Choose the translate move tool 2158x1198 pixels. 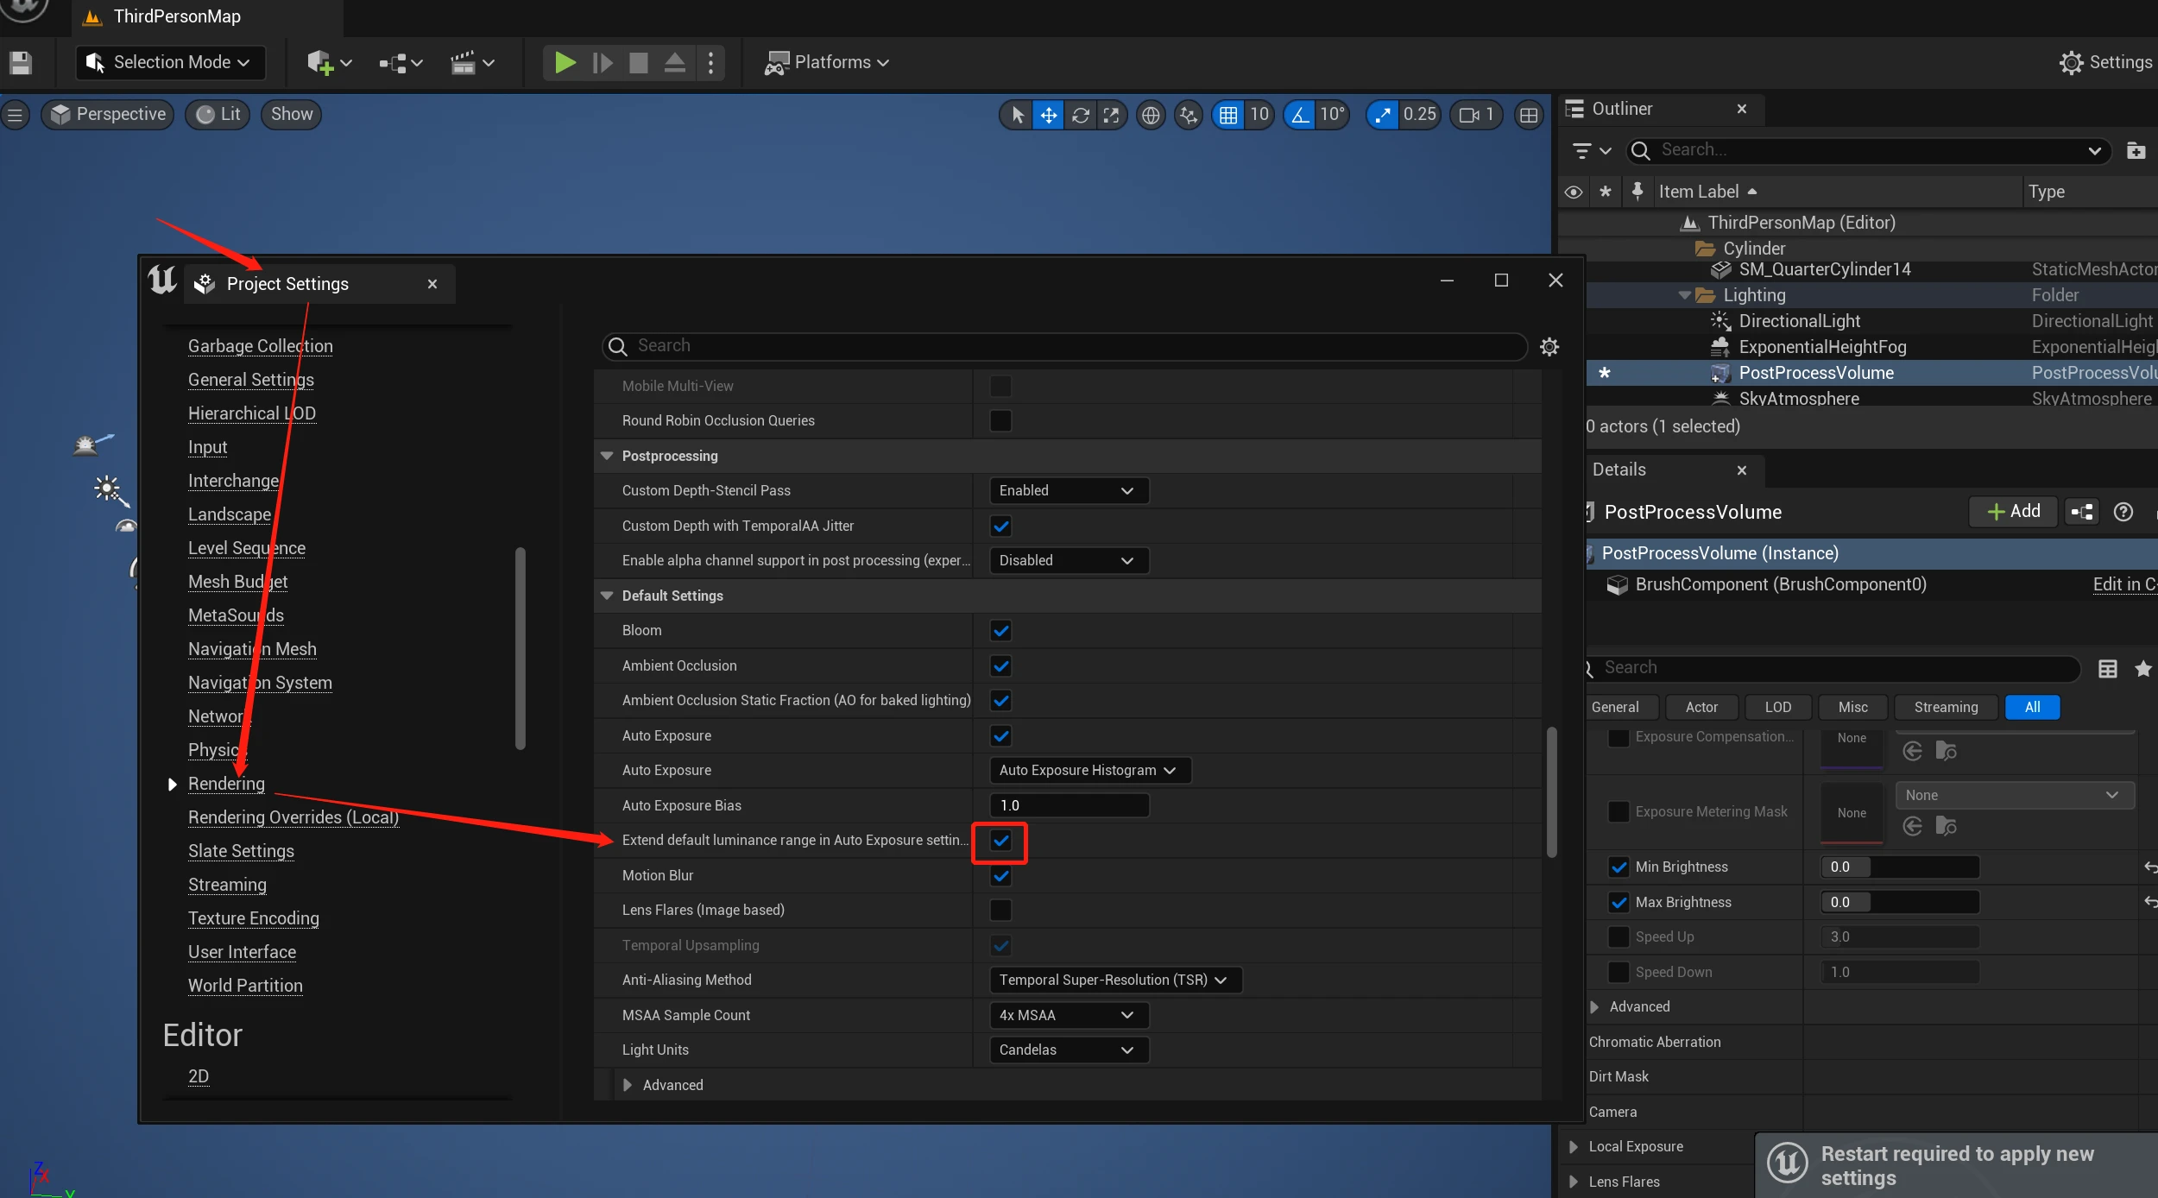(x=1049, y=115)
